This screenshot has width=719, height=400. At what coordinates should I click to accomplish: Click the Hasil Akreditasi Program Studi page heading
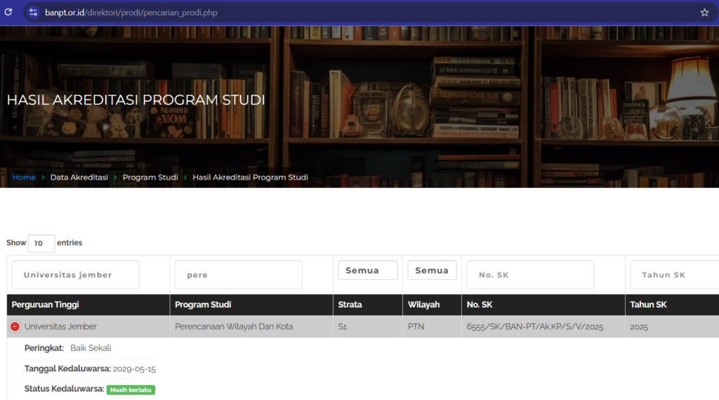click(x=136, y=100)
